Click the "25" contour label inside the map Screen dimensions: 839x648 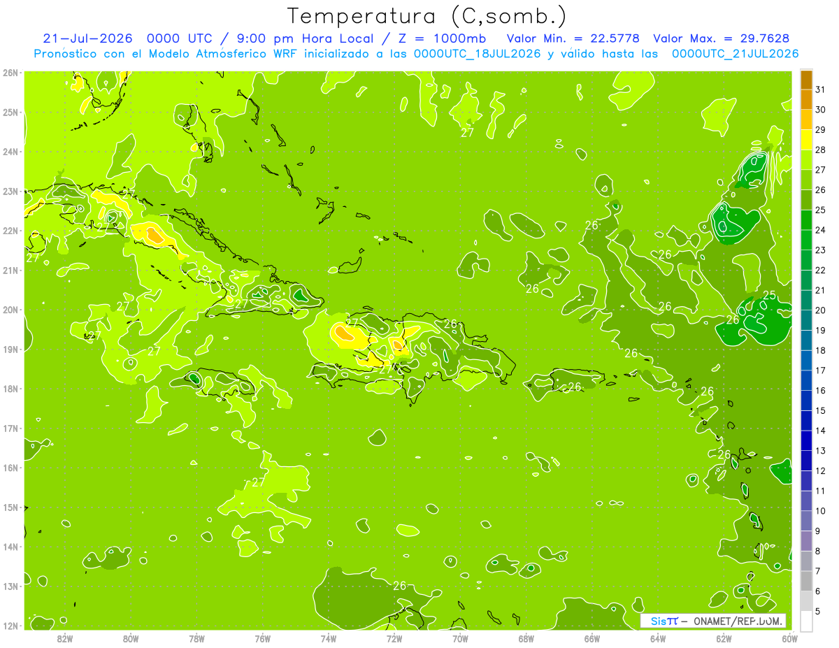[769, 296]
